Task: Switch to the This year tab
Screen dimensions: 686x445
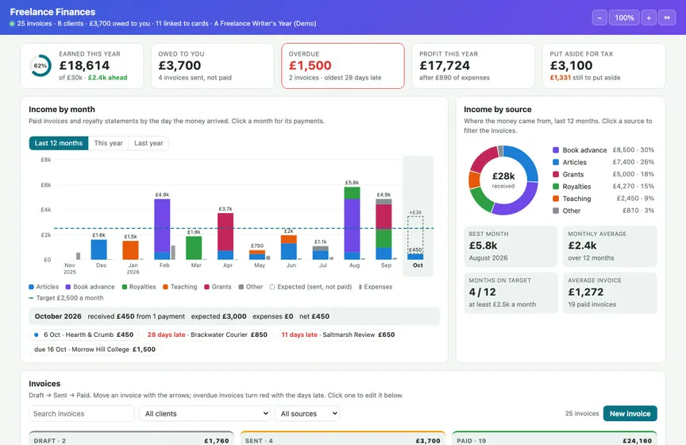Action: tap(109, 143)
